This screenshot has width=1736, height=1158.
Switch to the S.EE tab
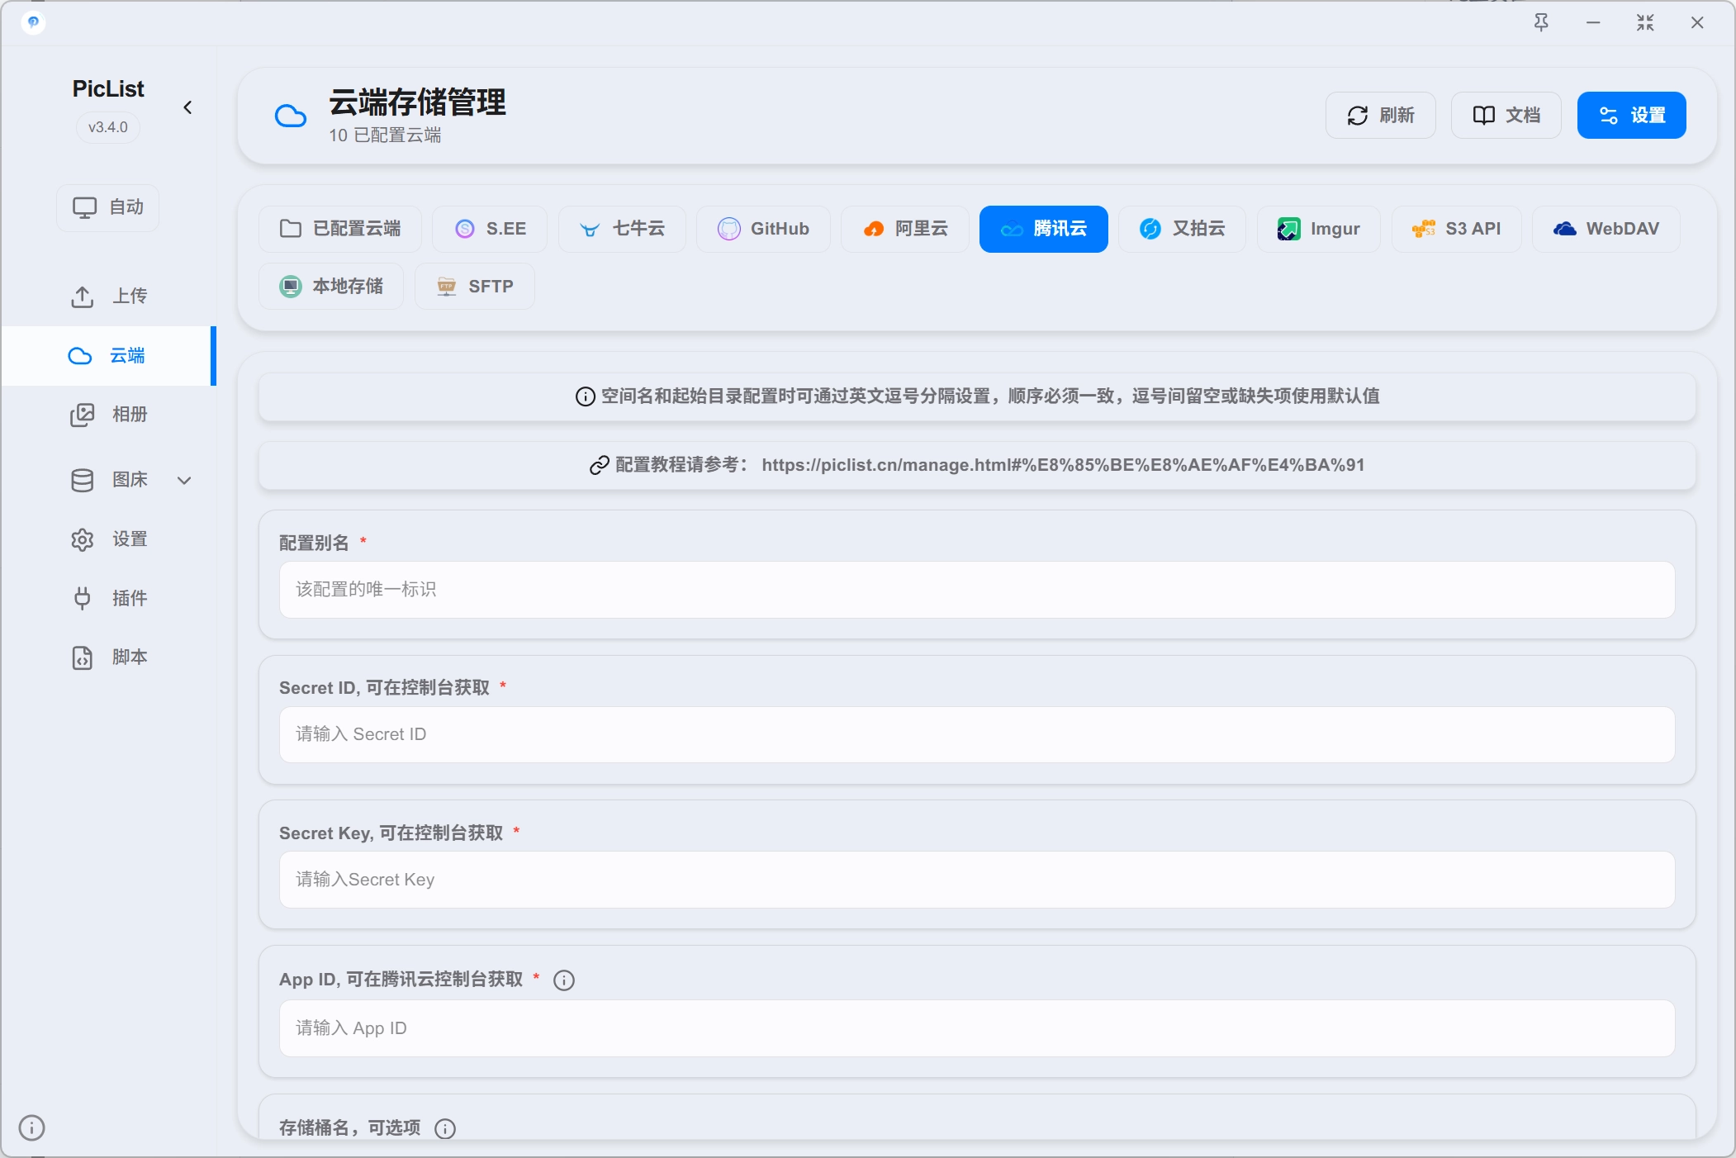click(490, 229)
